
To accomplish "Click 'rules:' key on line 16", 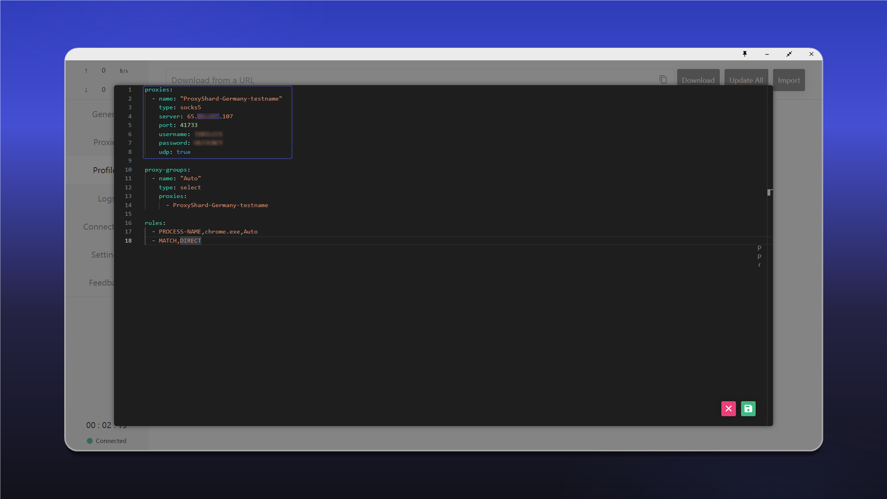I will coord(155,223).
